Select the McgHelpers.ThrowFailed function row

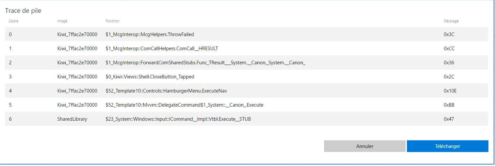[x=150, y=34]
